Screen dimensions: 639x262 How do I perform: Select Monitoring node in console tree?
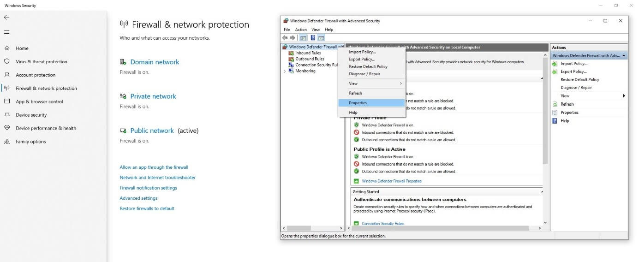coord(305,71)
